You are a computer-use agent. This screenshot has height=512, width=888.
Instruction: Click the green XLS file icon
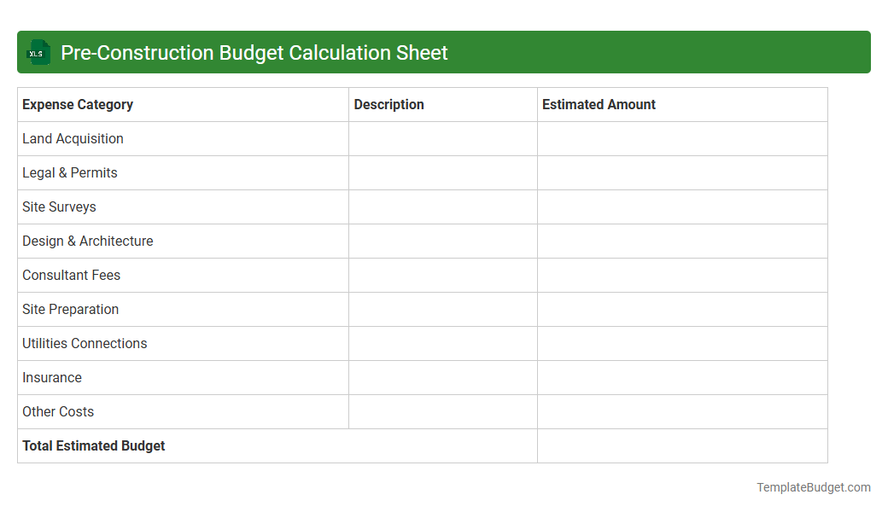coord(38,52)
